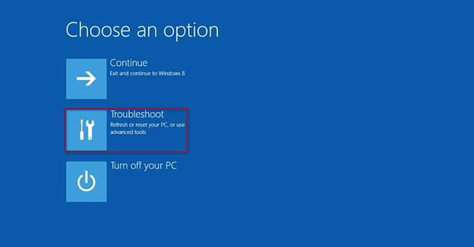Click the Continue arrow tile

(x=86, y=79)
